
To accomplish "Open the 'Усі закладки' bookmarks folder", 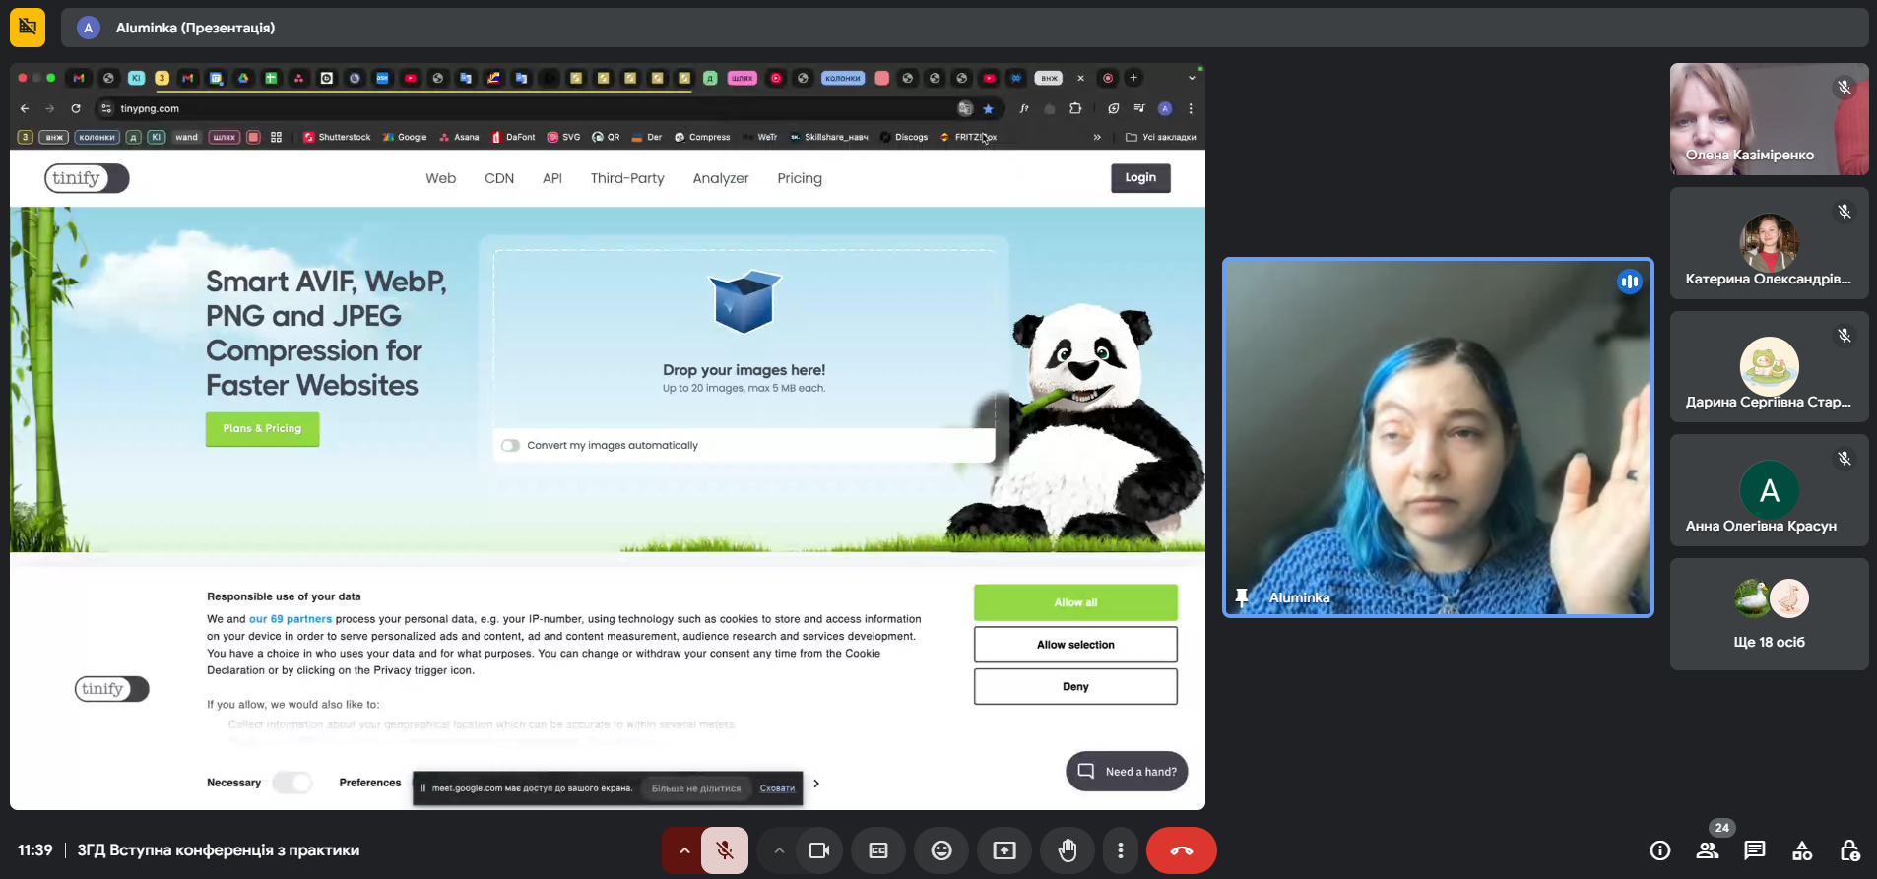I will tap(1161, 137).
